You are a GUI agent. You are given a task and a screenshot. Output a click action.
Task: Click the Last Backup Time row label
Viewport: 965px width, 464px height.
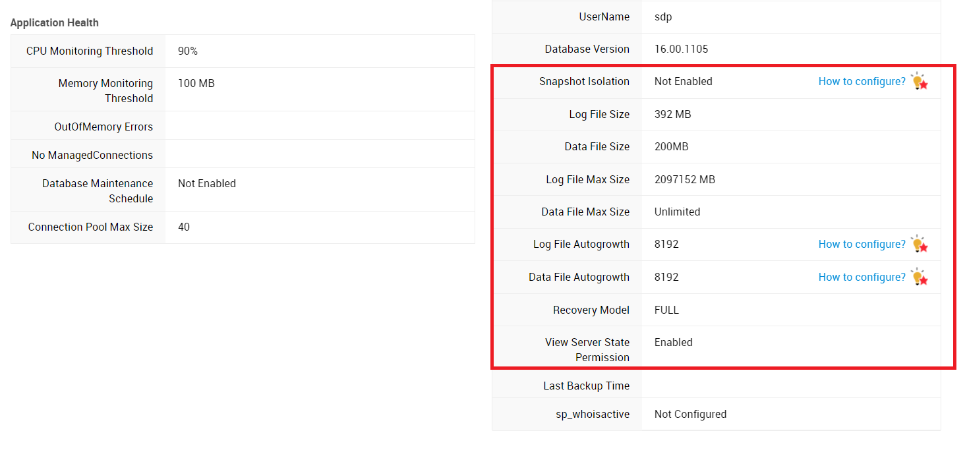pyautogui.click(x=586, y=386)
